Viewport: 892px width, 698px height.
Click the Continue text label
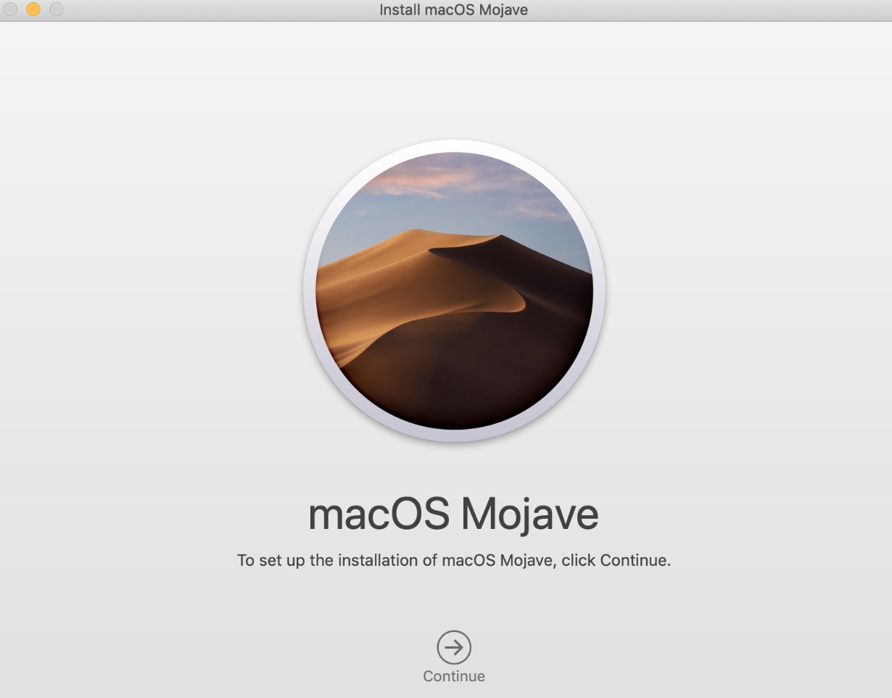click(454, 676)
